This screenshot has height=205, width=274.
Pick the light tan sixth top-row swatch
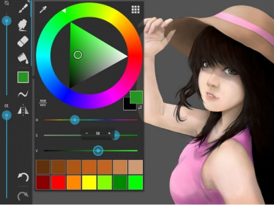(120, 167)
